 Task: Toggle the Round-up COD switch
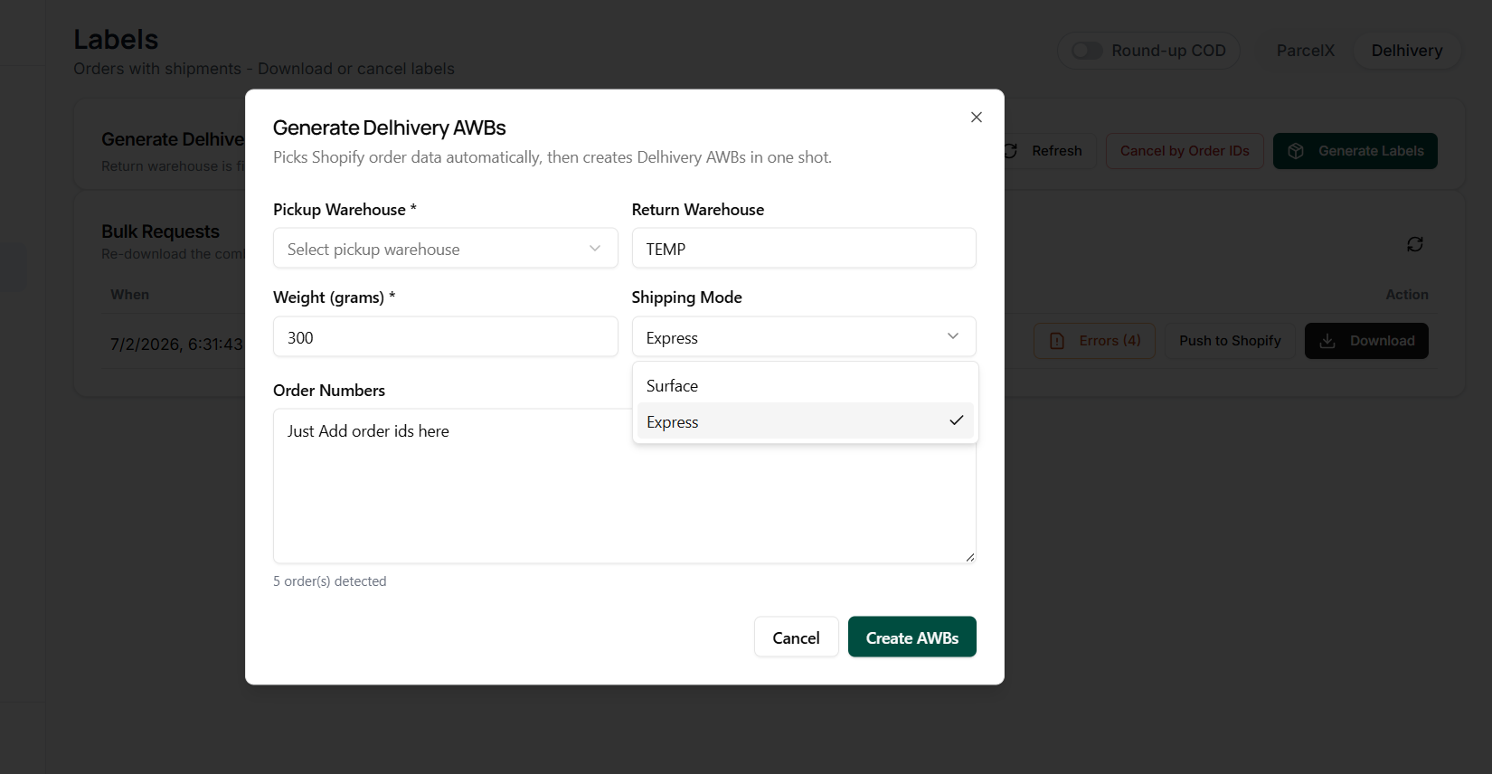pos(1087,51)
